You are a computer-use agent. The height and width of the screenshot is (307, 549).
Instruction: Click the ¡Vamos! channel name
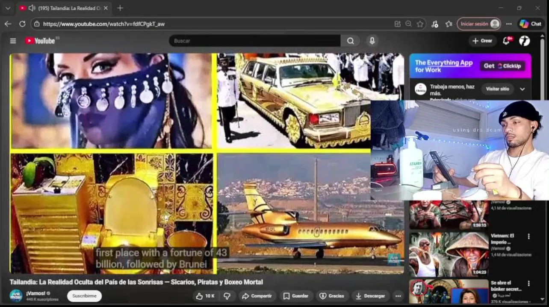(36, 293)
